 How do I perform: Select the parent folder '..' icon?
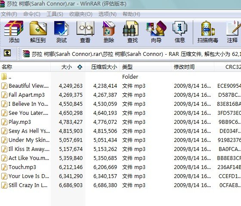tap(4, 77)
